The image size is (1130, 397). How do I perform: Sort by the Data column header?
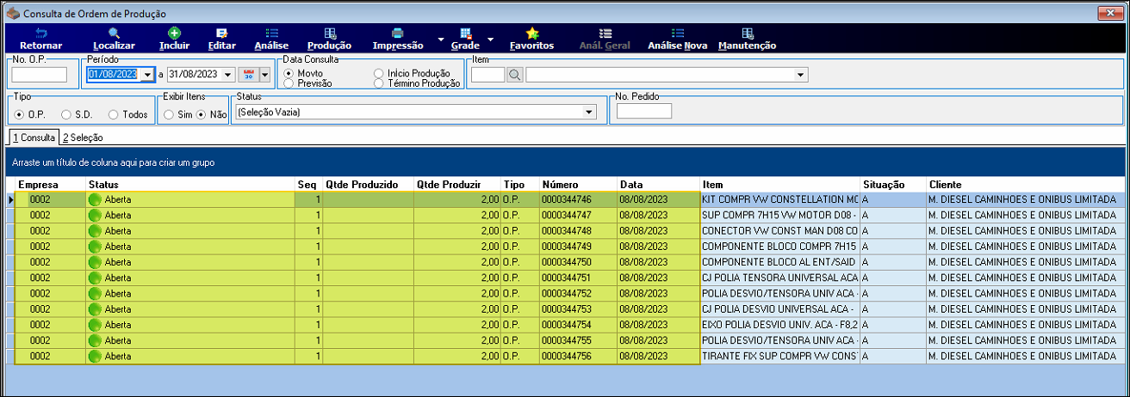click(658, 185)
